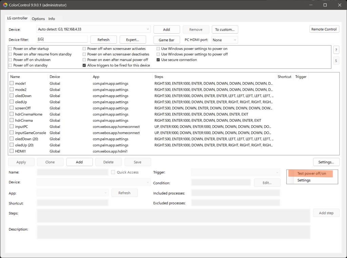Image resolution: width=347 pixels, height=258 pixels.
Task: Choose Settings in the popup menu
Action: point(304,180)
